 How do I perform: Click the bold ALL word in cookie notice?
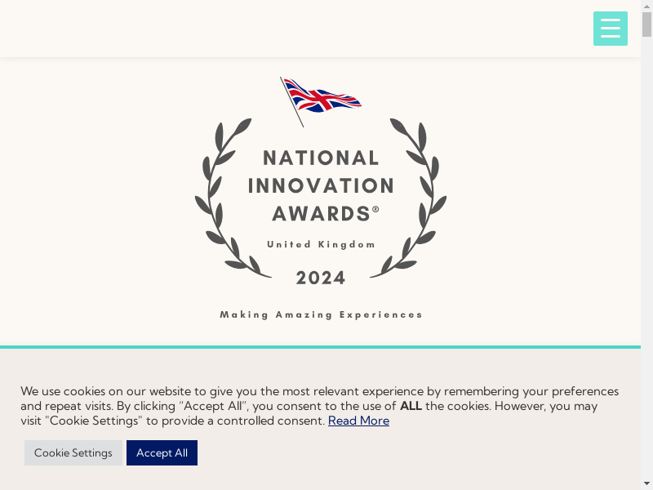pos(411,406)
